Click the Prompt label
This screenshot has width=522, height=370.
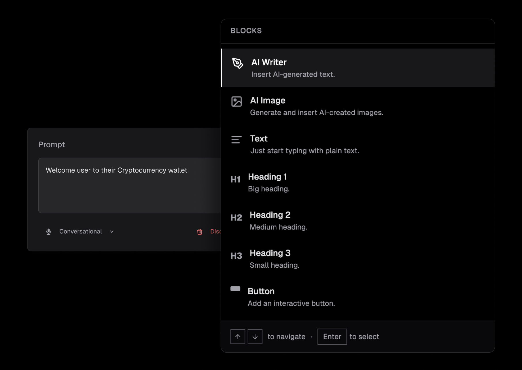(52, 144)
